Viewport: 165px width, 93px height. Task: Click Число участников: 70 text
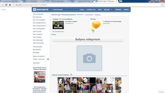pos(62,75)
